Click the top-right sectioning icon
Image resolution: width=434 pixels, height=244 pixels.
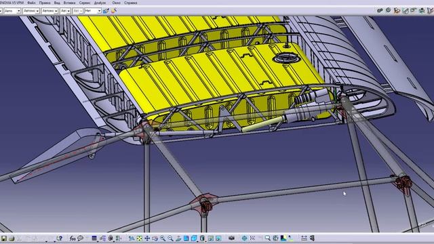tap(406, 11)
